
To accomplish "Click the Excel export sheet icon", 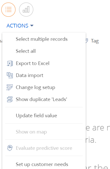I will tap(10, 63).
